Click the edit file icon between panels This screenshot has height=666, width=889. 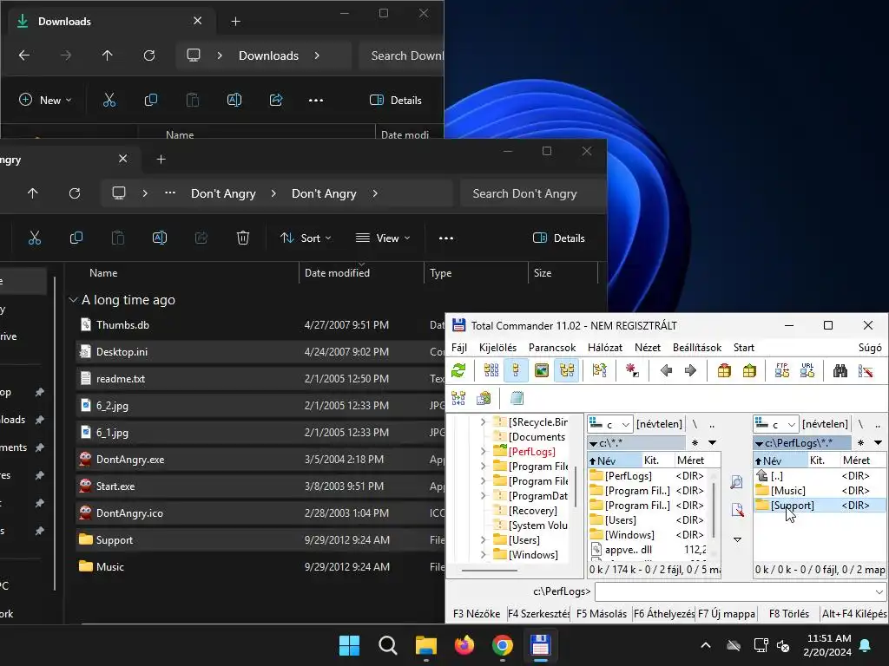(737, 510)
